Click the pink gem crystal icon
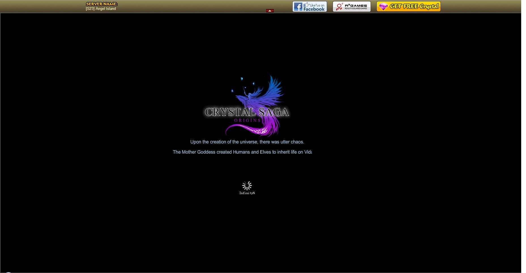Screen dimensions: 526x273 pos(383,7)
